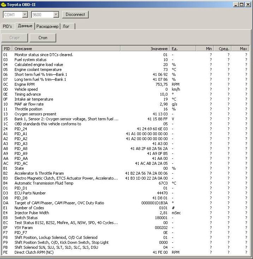Expand the 9600 baud rate dropdown
The image size is (253, 259).
tap(56, 14)
